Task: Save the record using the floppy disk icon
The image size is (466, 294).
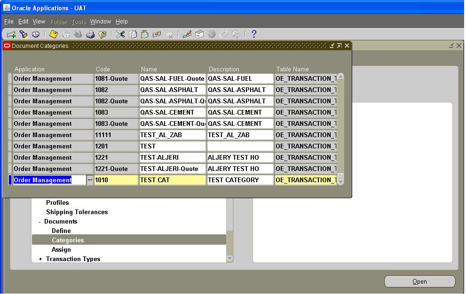Action: [x=53, y=34]
